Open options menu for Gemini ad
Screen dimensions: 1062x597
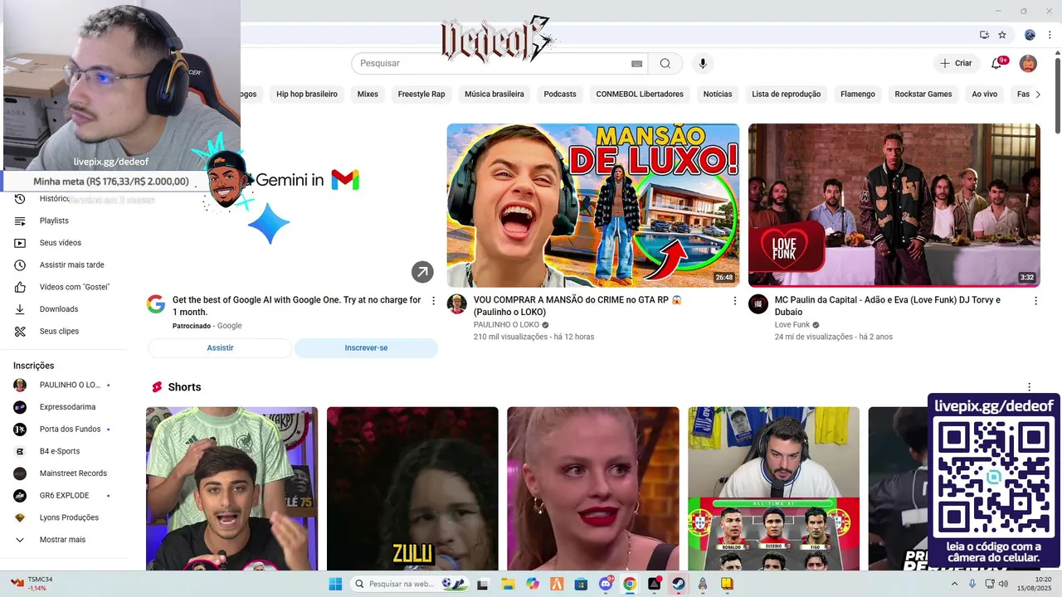pos(433,300)
